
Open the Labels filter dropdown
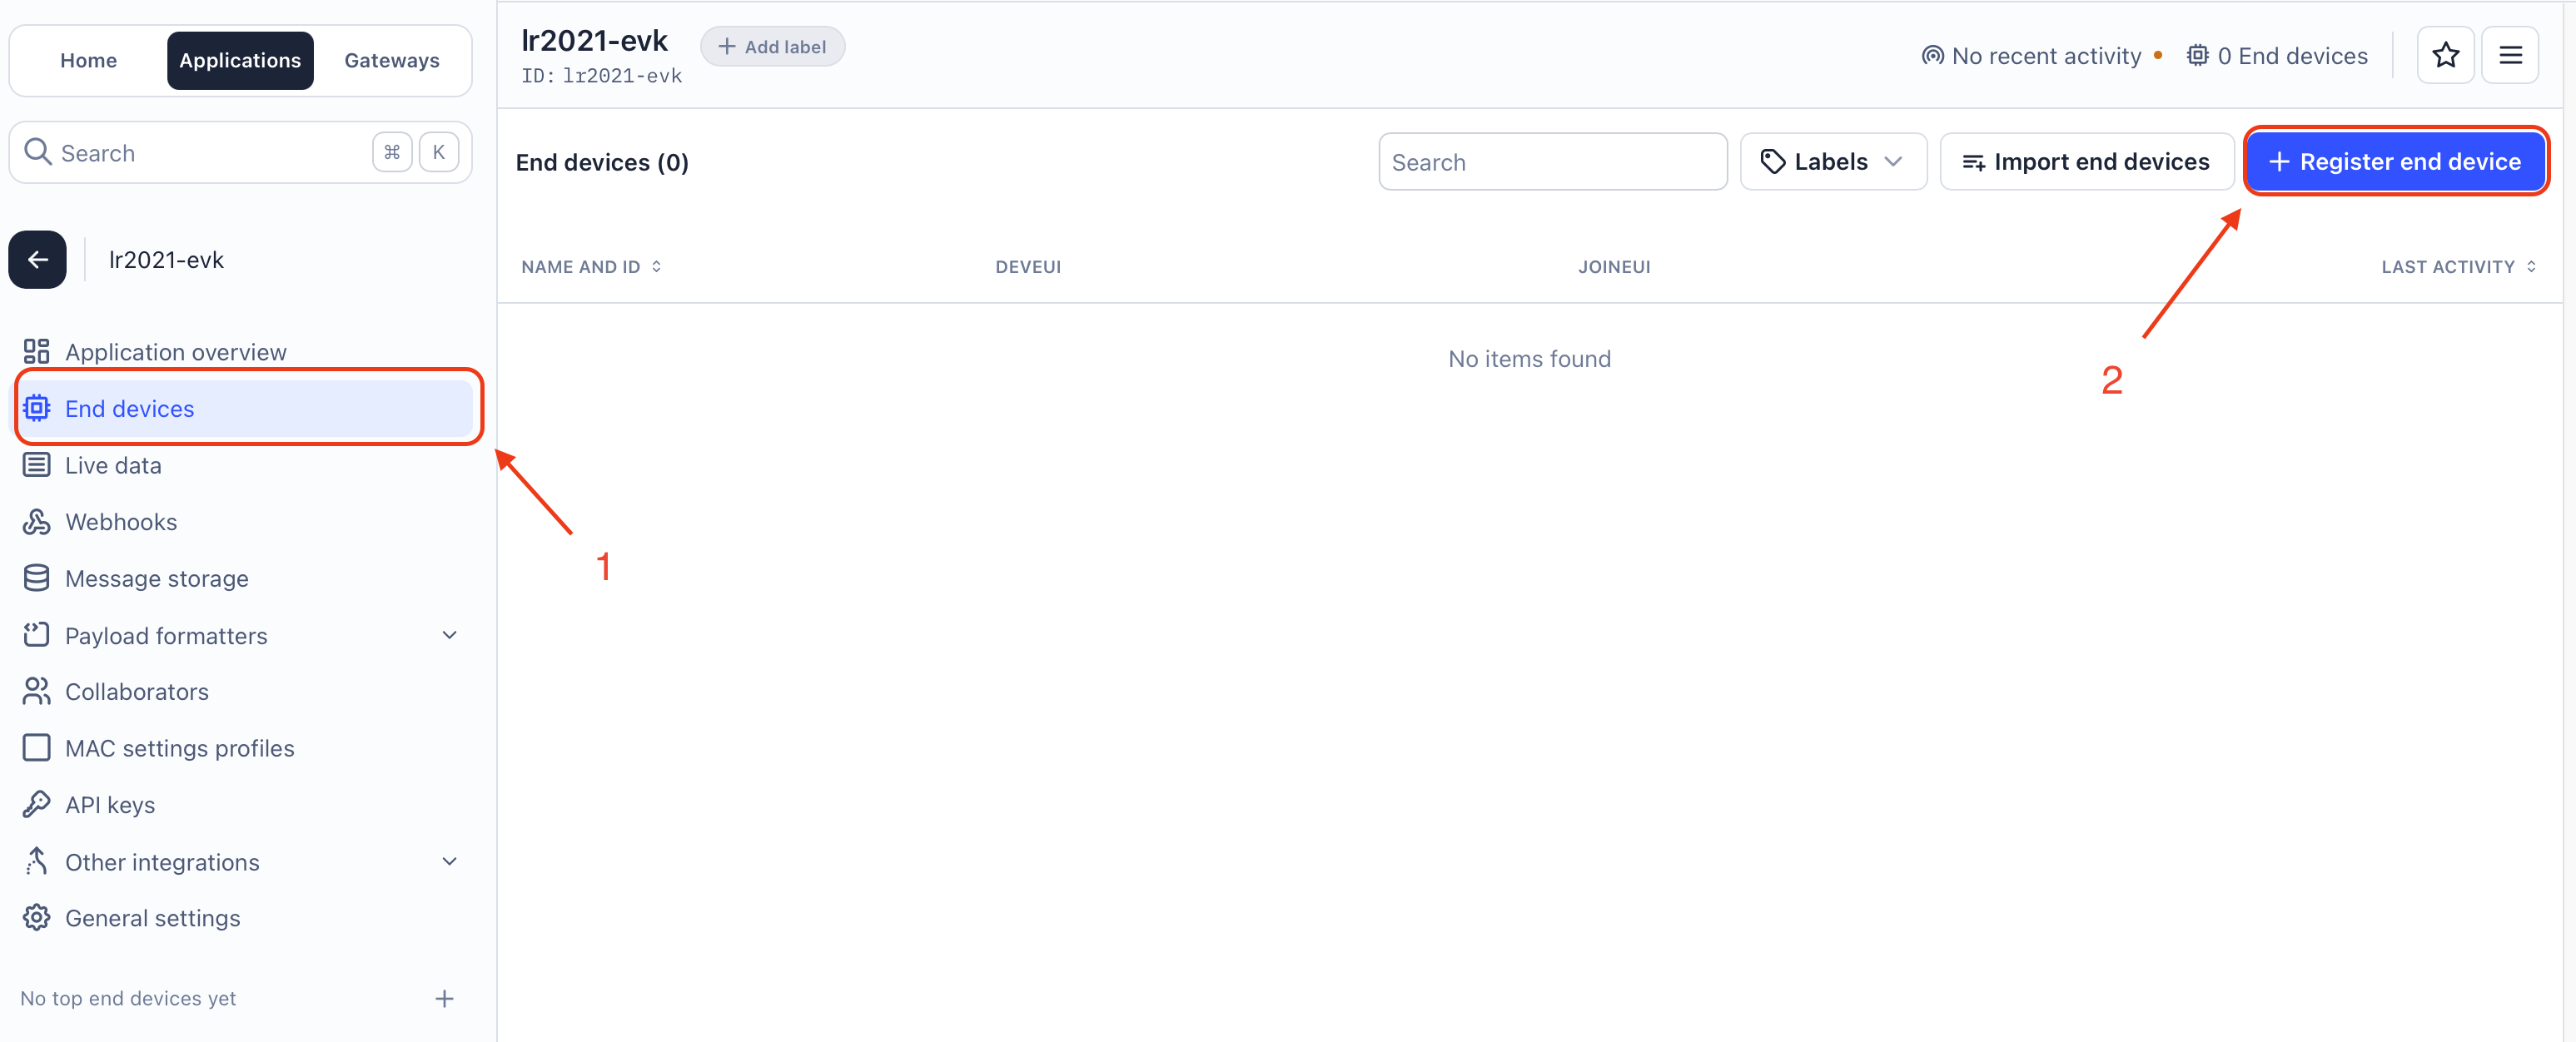pyautogui.click(x=1832, y=162)
